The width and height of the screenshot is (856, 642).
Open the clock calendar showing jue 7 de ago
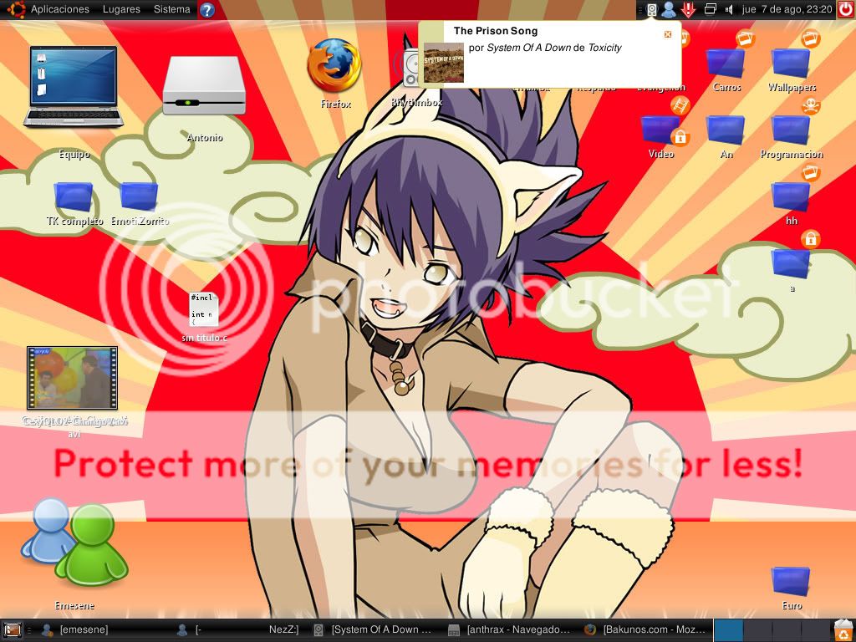(x=787, y=10)
